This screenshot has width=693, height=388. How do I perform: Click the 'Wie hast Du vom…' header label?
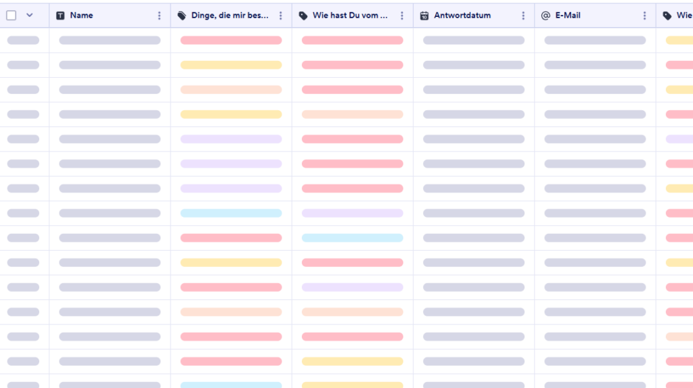[350, 16]
